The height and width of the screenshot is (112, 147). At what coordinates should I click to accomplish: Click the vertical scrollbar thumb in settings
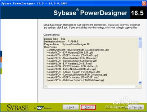point(140,44)
